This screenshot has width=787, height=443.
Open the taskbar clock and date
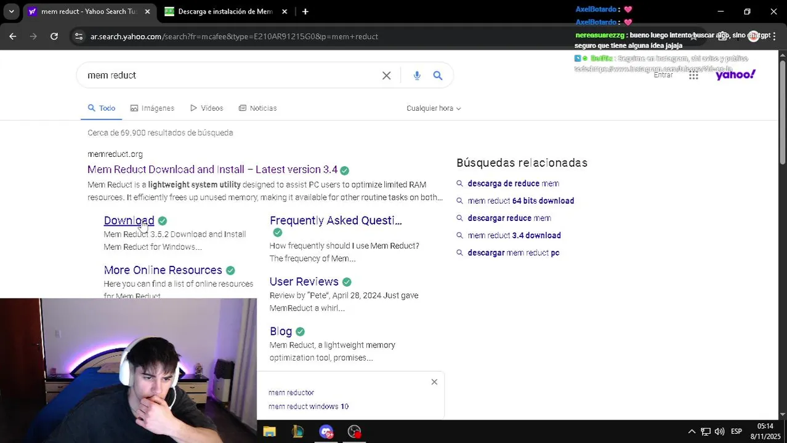[x=765, y=431]
